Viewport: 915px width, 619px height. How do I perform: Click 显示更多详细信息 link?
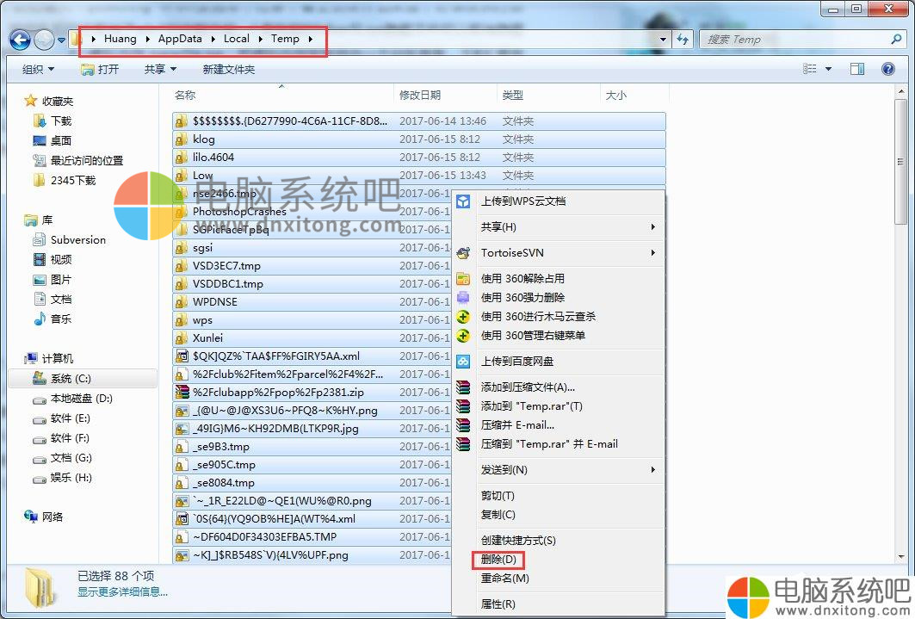[122, 592]
